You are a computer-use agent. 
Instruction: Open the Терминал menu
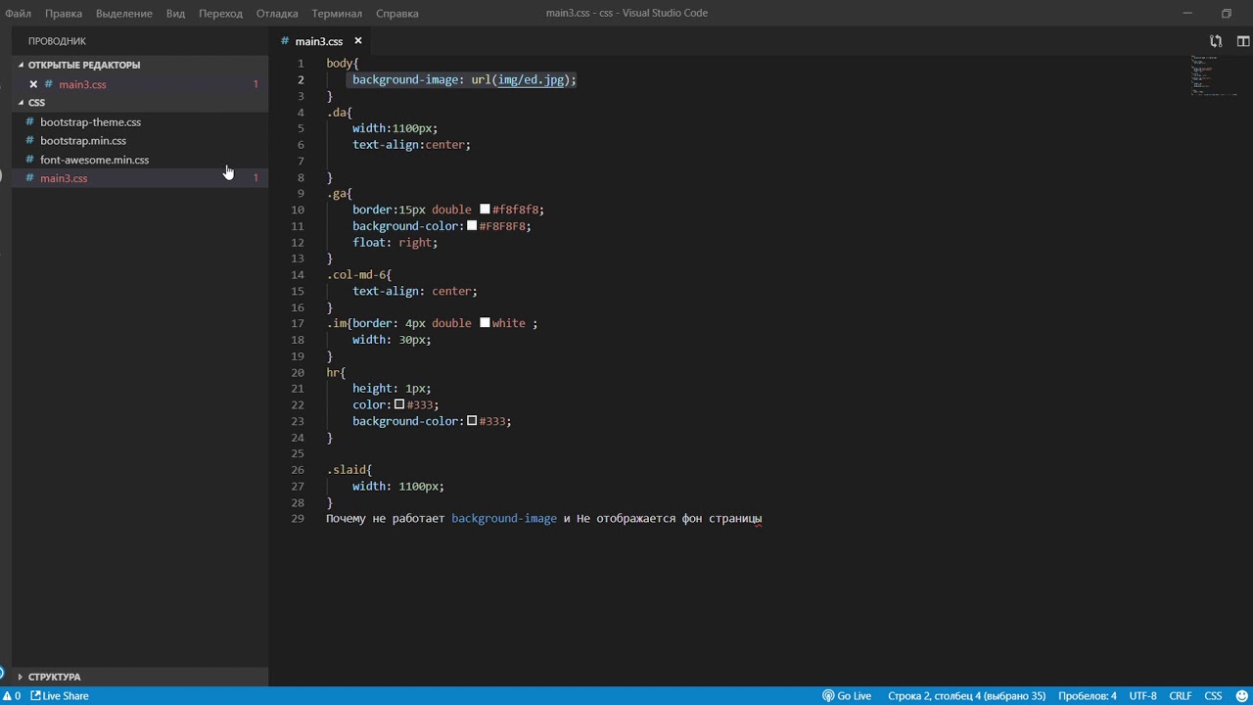[337, 13]
